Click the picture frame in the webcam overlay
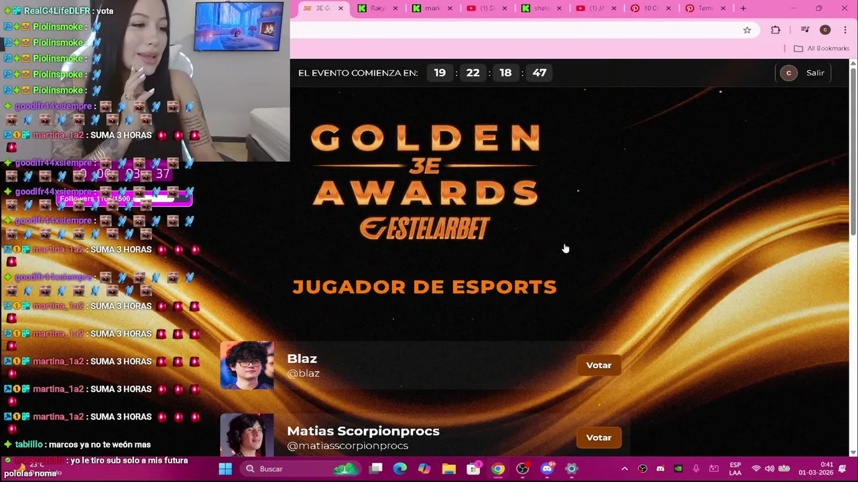The image size is (858, 482). coord(239,27)
